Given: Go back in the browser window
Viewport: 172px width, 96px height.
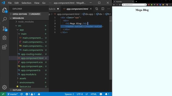Looking at the screenshot, I should 114,5.
